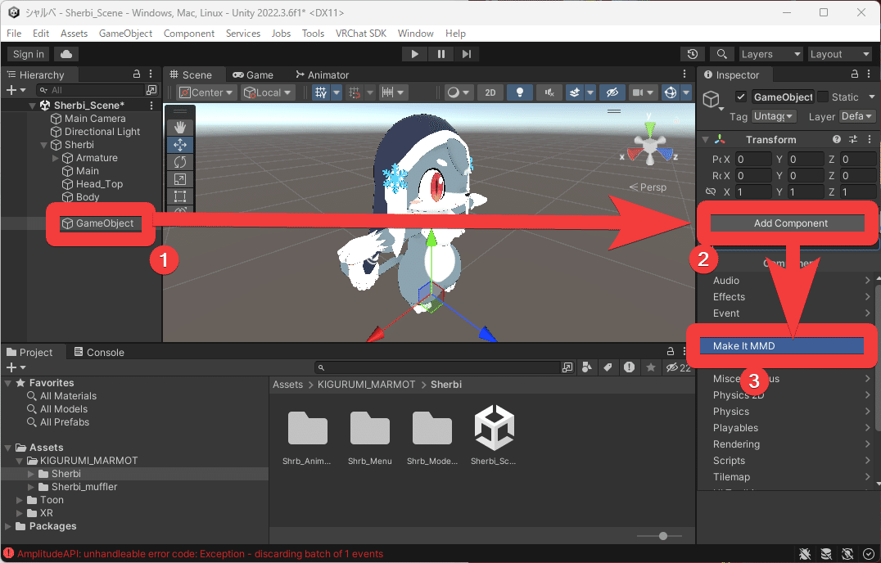Open the Local rotation dropdown
Image resolution: width=881 pixels, height=563 pixels.
(x=268, y=92)
